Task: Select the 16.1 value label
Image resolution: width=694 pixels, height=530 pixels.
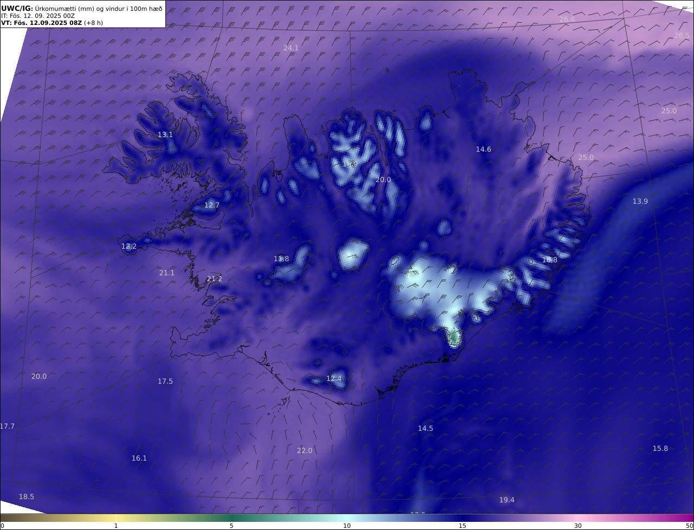Action: click(139, 458)
